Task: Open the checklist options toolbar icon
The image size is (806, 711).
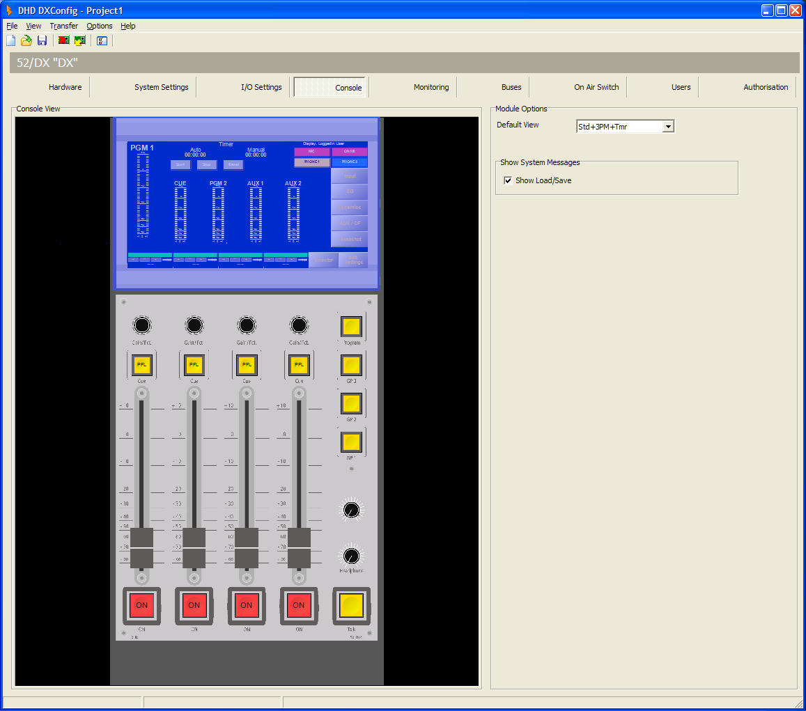Action: 102,40
